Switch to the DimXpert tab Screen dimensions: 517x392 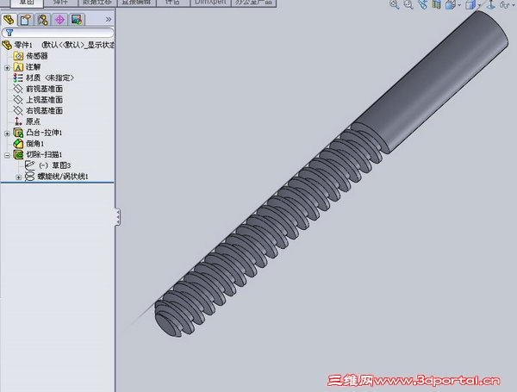pos(211,3)
